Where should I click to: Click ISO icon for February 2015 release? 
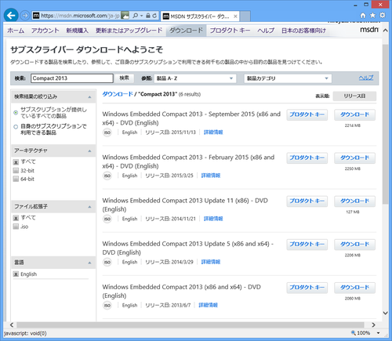point(107,176)
